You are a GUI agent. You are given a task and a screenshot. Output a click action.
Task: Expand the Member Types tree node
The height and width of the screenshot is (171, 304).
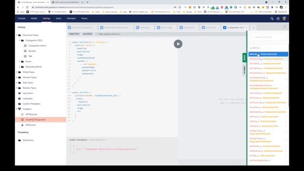17,77
